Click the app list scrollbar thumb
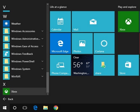140x112 pixels. (x=48, y=82)
